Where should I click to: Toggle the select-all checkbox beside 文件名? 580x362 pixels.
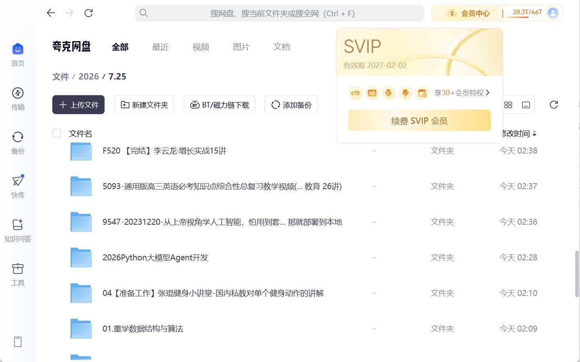(x=57, y=133)
